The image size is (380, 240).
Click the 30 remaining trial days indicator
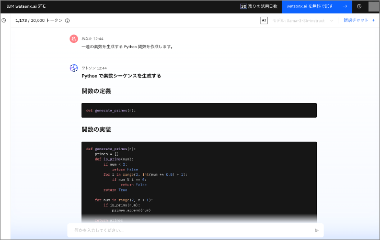pos(259,6)
